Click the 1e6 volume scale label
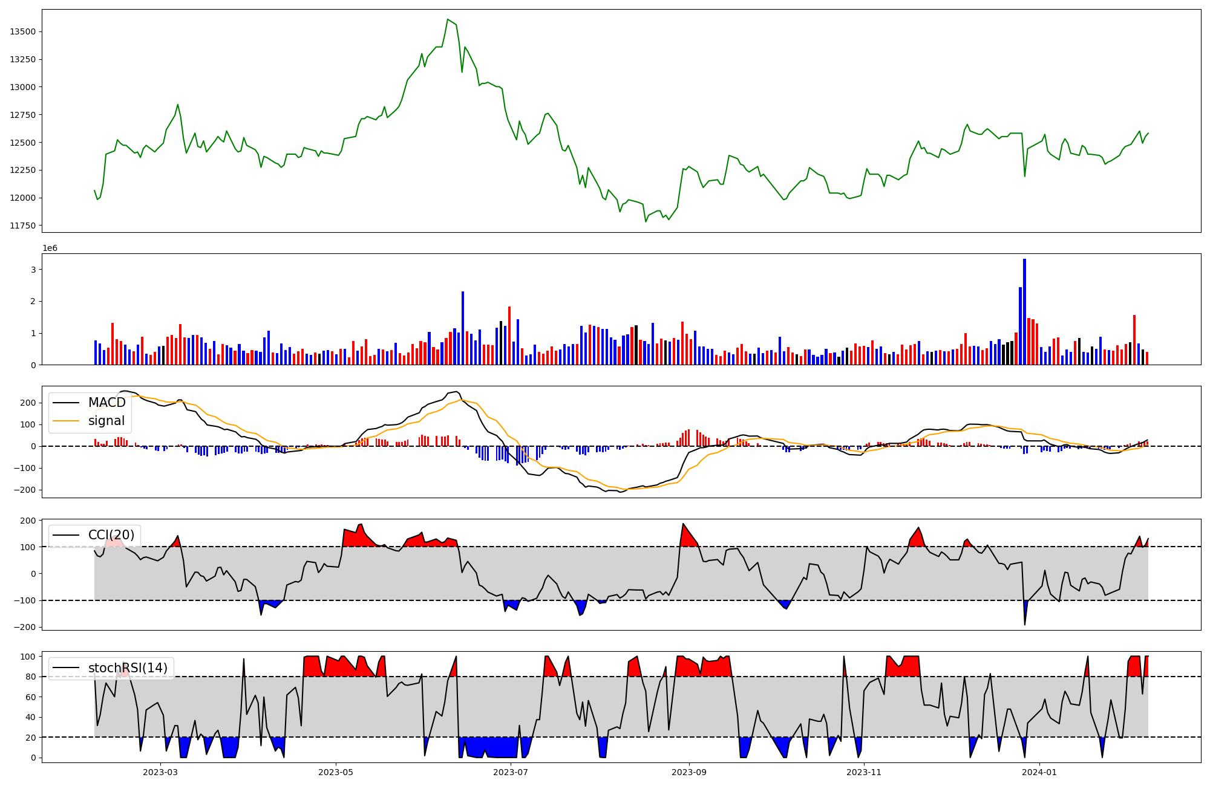Viewport: 1210px width, 786px height. [x=50, y=248]
